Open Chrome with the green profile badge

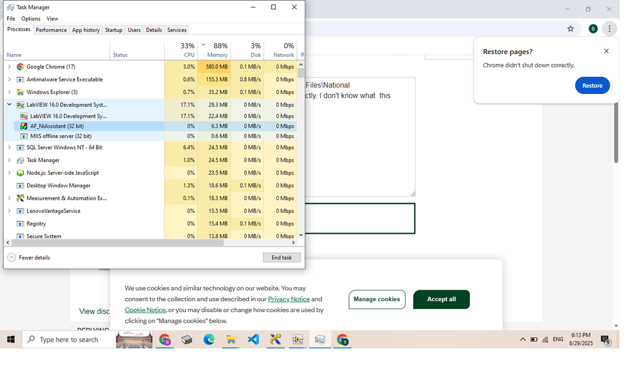point(343,339)
